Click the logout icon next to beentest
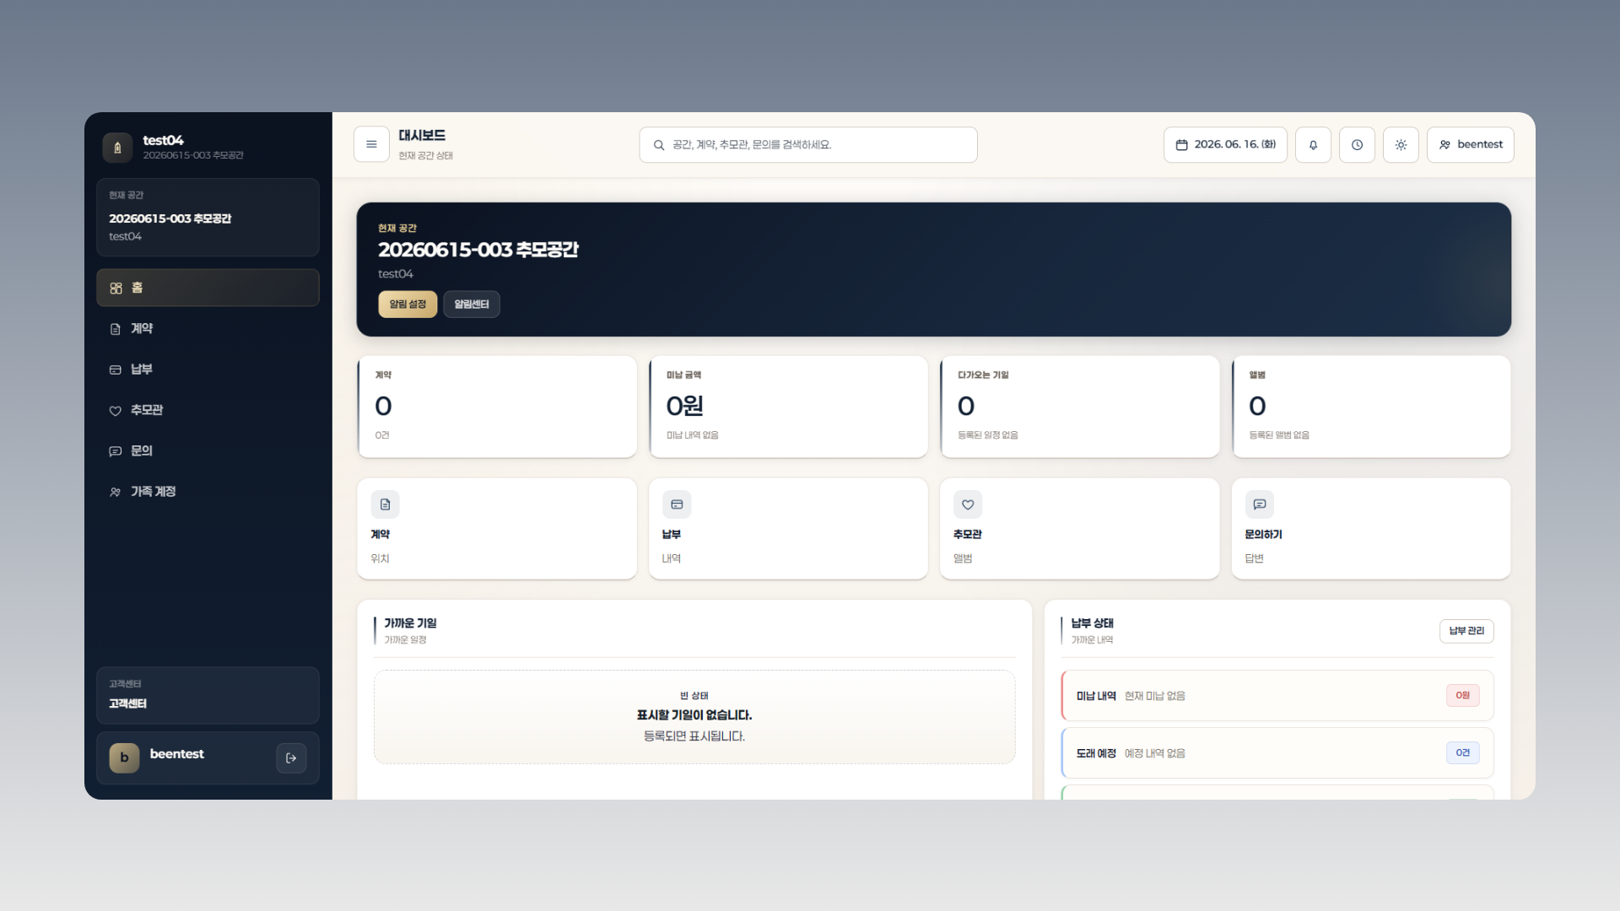 [291, 757]
